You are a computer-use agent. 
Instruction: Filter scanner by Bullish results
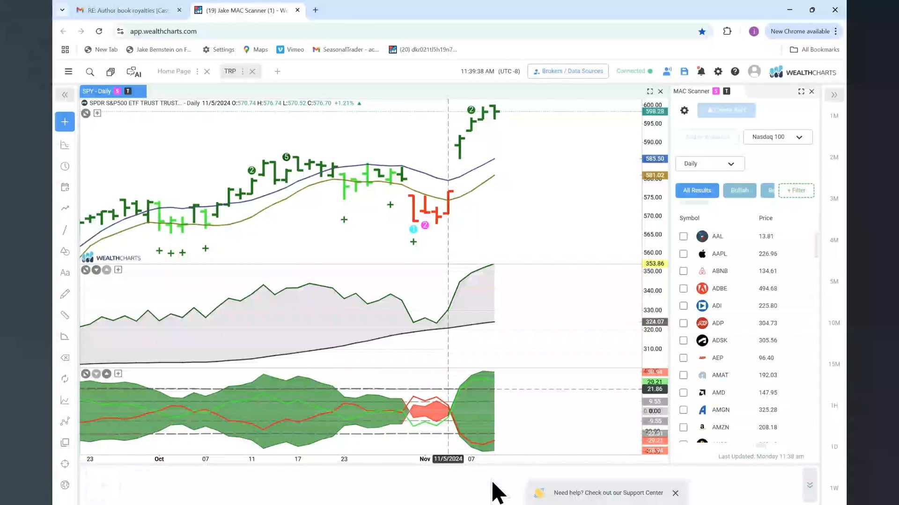coord(739,190)
